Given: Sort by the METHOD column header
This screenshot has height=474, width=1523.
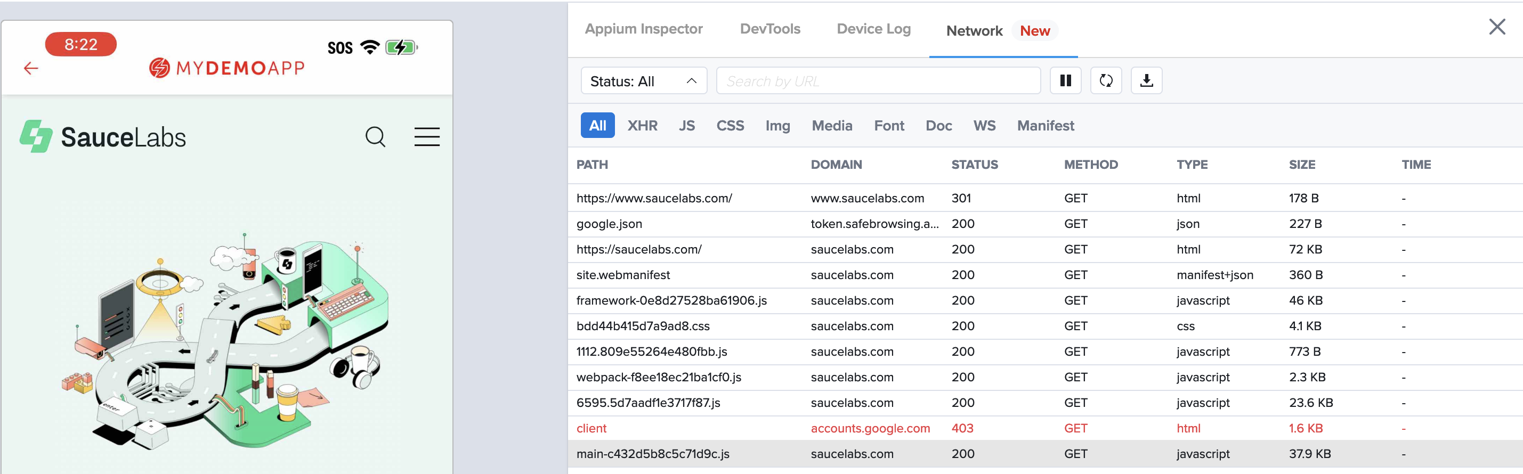Looking at the screenshot, I should tap(1091, 165).
